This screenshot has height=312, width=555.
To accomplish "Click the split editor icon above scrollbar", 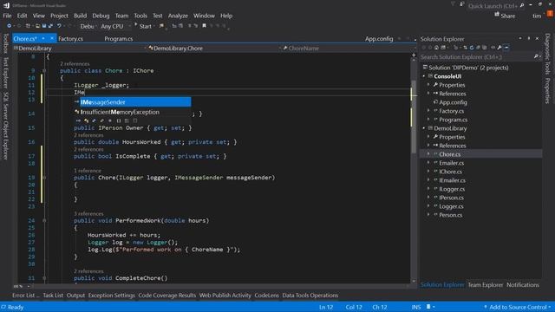I will pyautogui.click(x=414, y=55).
